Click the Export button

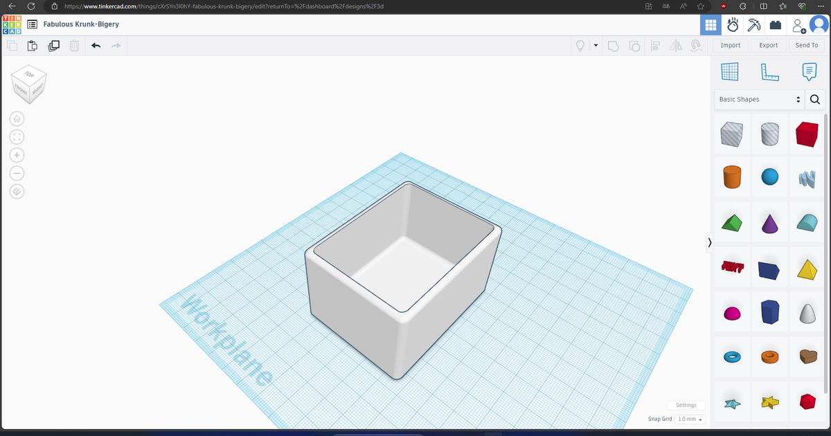point(768,45)
